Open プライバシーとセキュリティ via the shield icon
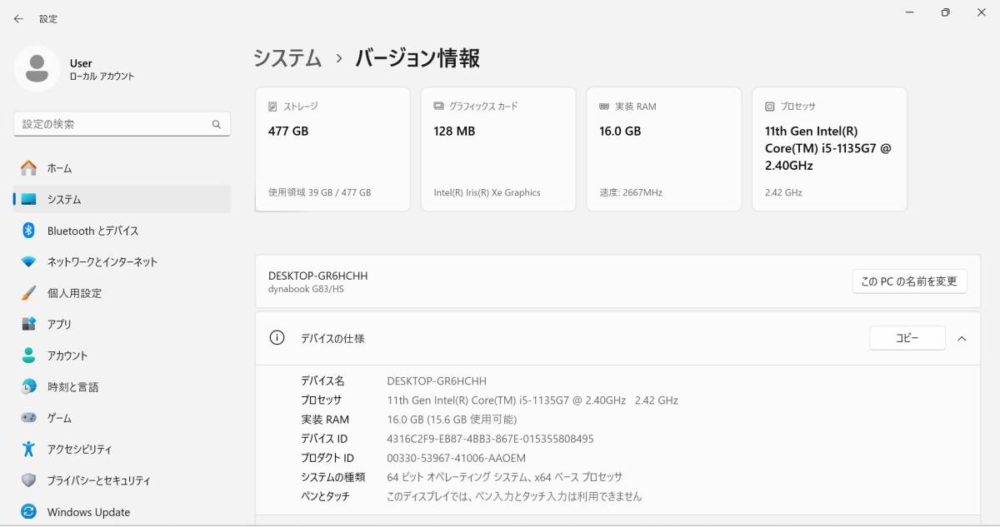The height and width of the screenshot is (527, 1000). pyautogui.click(x=29, y=480)
